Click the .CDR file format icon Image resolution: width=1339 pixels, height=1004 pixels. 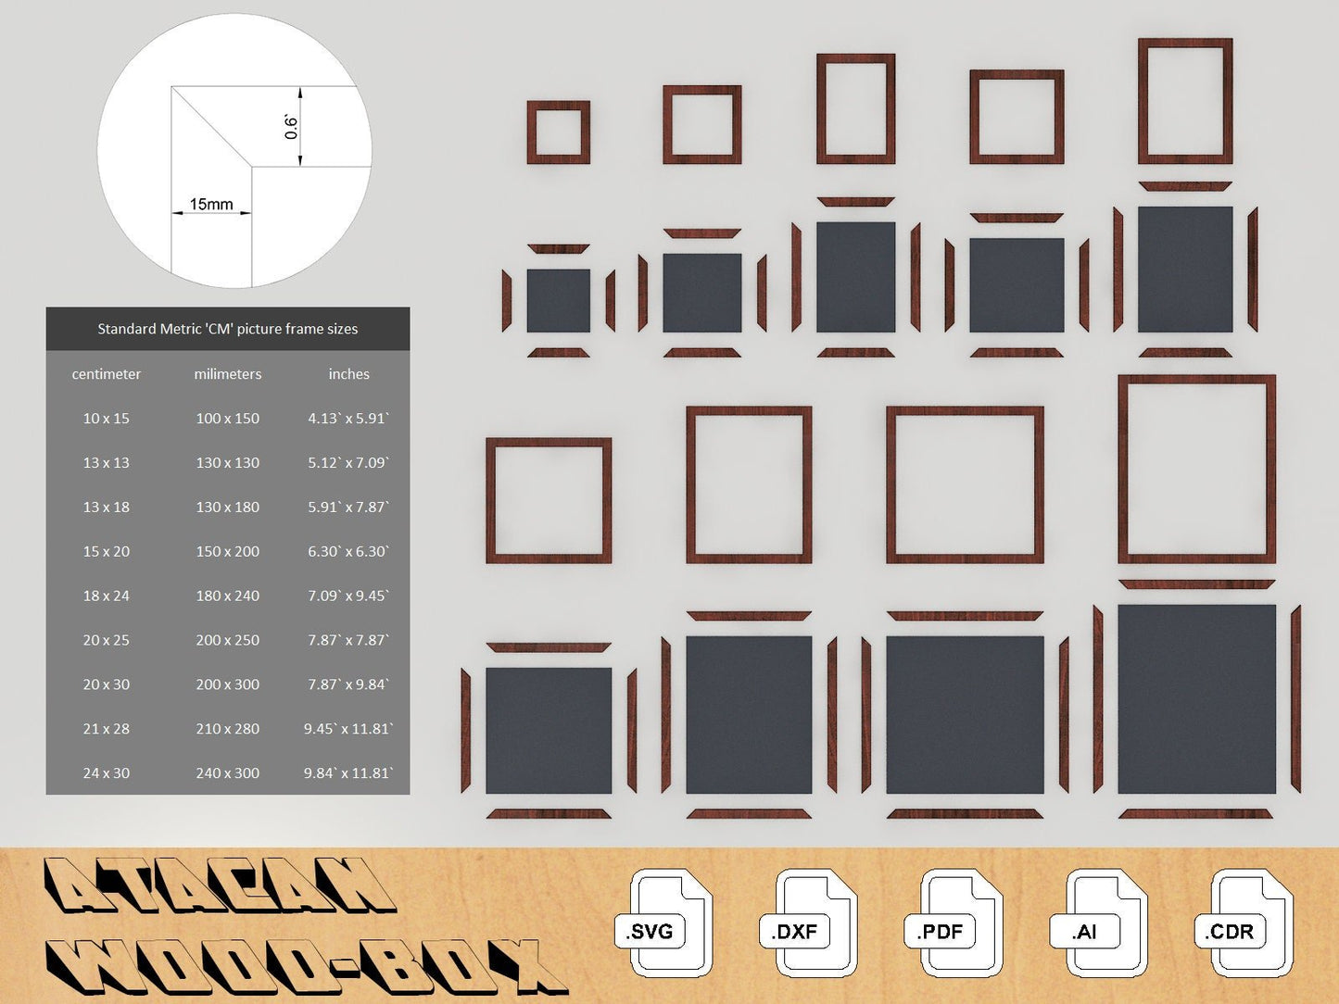1250,923
